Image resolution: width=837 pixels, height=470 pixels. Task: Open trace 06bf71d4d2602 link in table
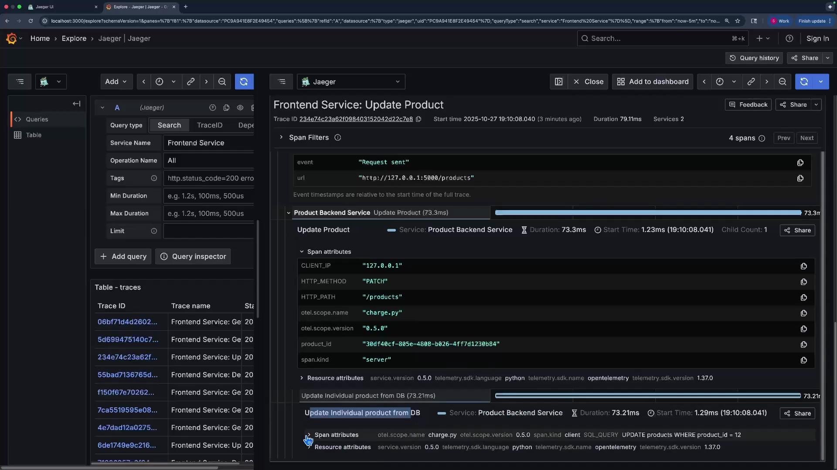click(127, 322)
